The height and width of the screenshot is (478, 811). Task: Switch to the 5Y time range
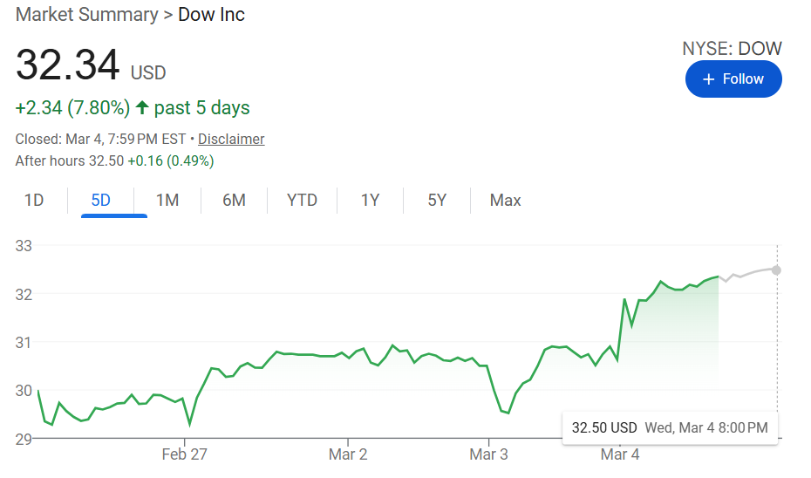pyautogui.click(x=437, y=201)
